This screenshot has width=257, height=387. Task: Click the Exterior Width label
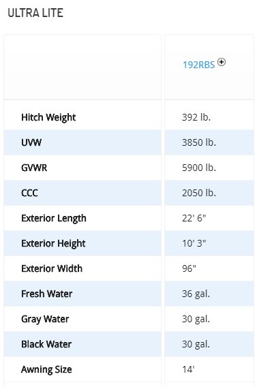[52, 268]
